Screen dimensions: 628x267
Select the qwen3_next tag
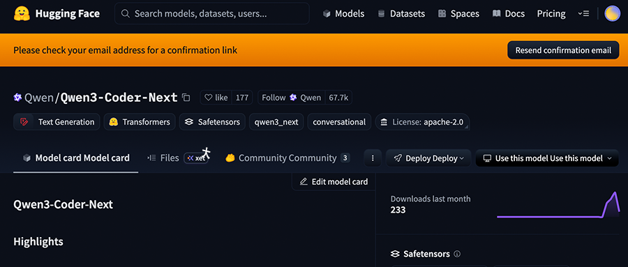pyautogui.click(x=276, y=122)
